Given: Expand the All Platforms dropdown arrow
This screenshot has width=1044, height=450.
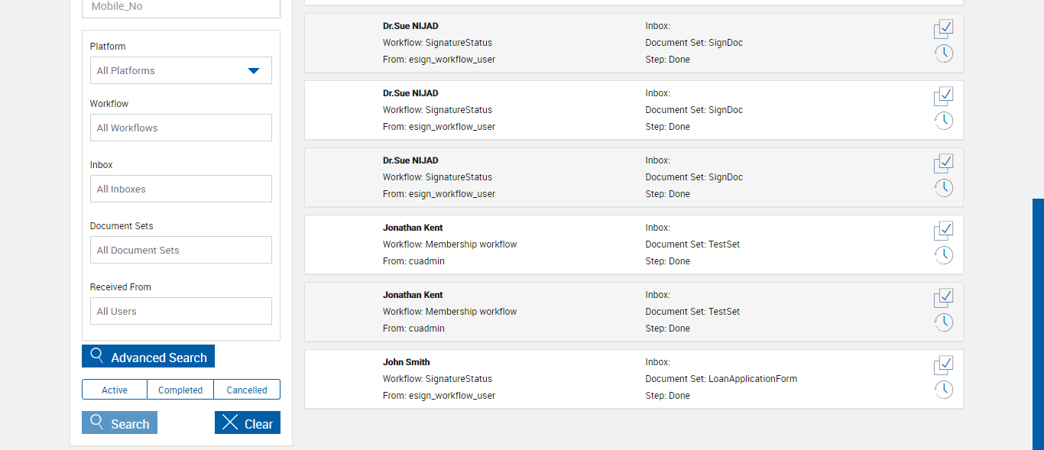Looking at the screenshot, I should (x=254, y=71).
